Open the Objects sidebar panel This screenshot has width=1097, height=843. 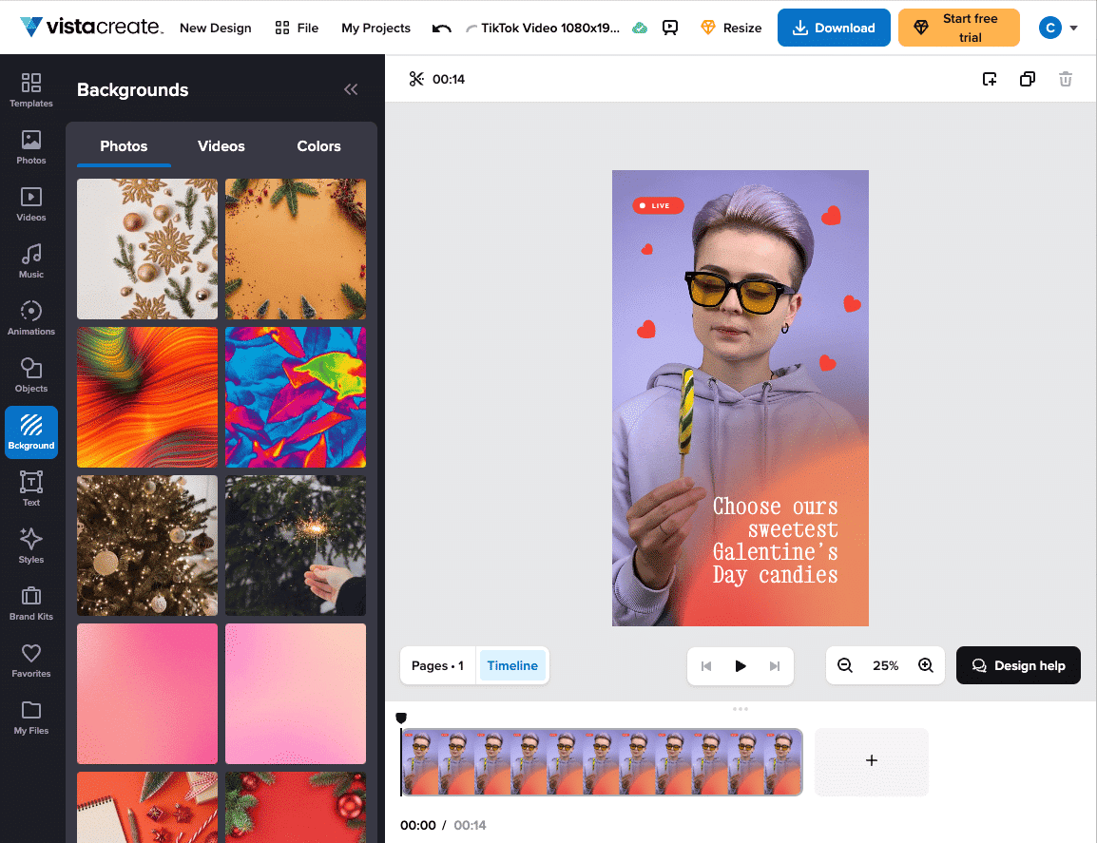pos(31,375)
